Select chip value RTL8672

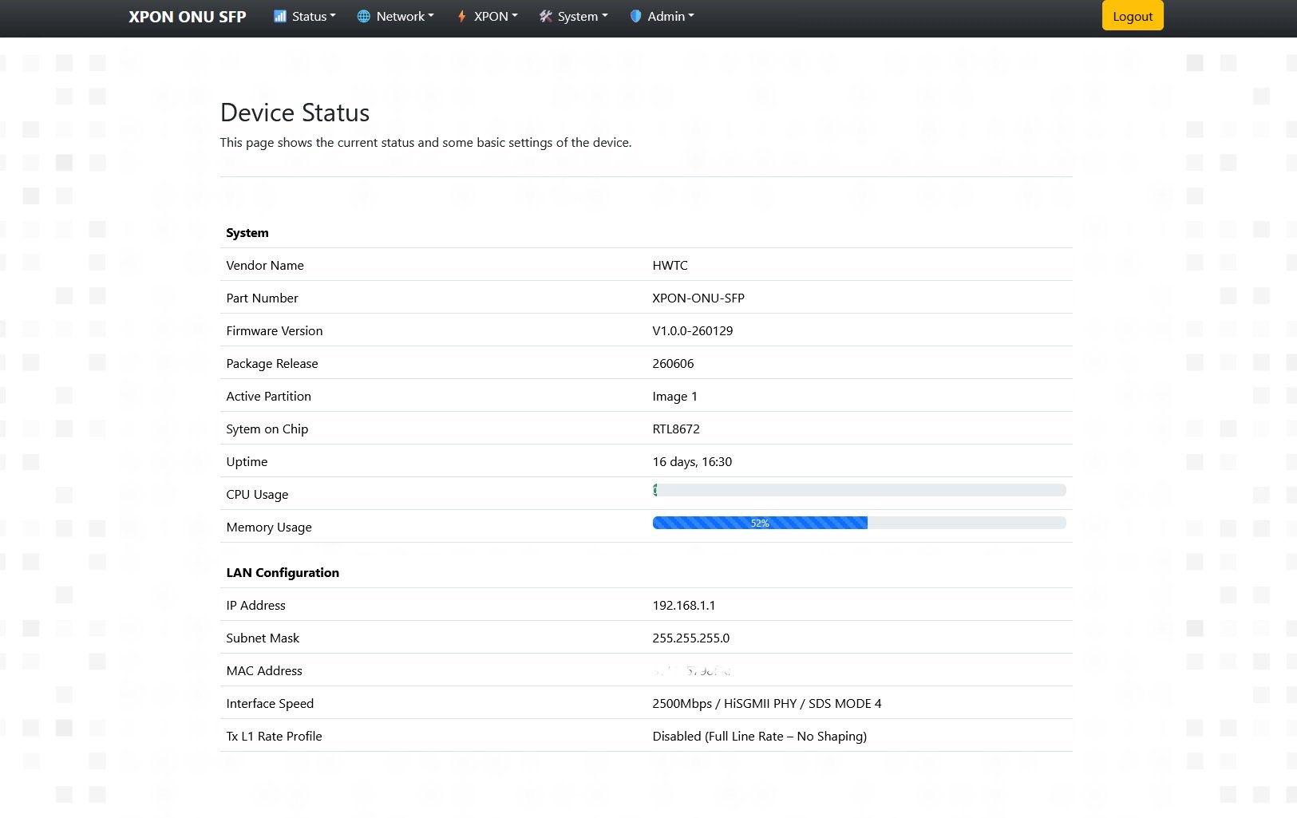pyautogui.click(x=676, y=429)
